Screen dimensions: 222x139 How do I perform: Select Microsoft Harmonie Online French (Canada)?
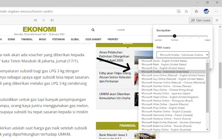(x=172, y=115)
